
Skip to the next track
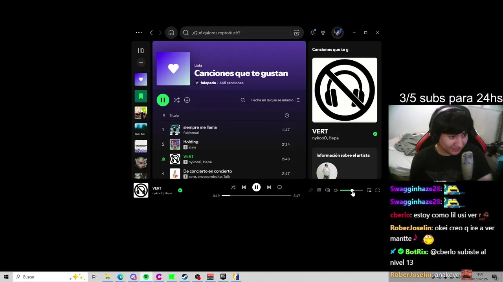[269, 187]
